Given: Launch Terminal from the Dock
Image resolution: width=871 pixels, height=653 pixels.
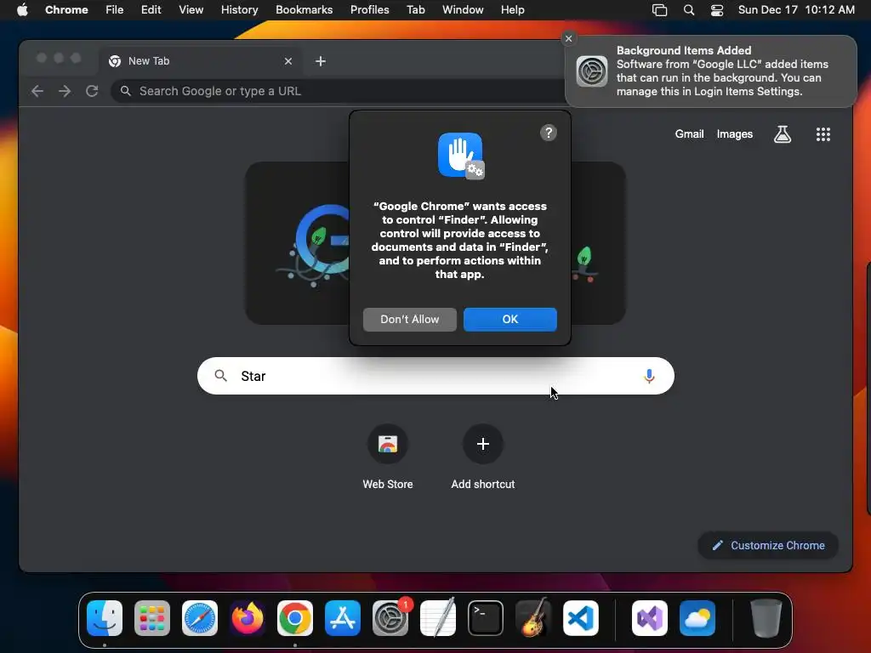Looking at the screenshot, I should pyautogui.click(x=486, y=618).
